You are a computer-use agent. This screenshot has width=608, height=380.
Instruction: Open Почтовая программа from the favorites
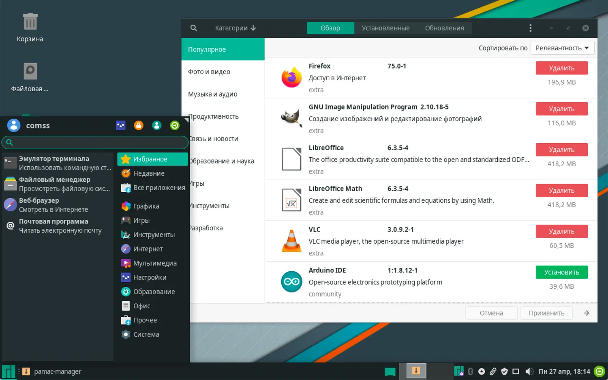(x=58, y=226)
